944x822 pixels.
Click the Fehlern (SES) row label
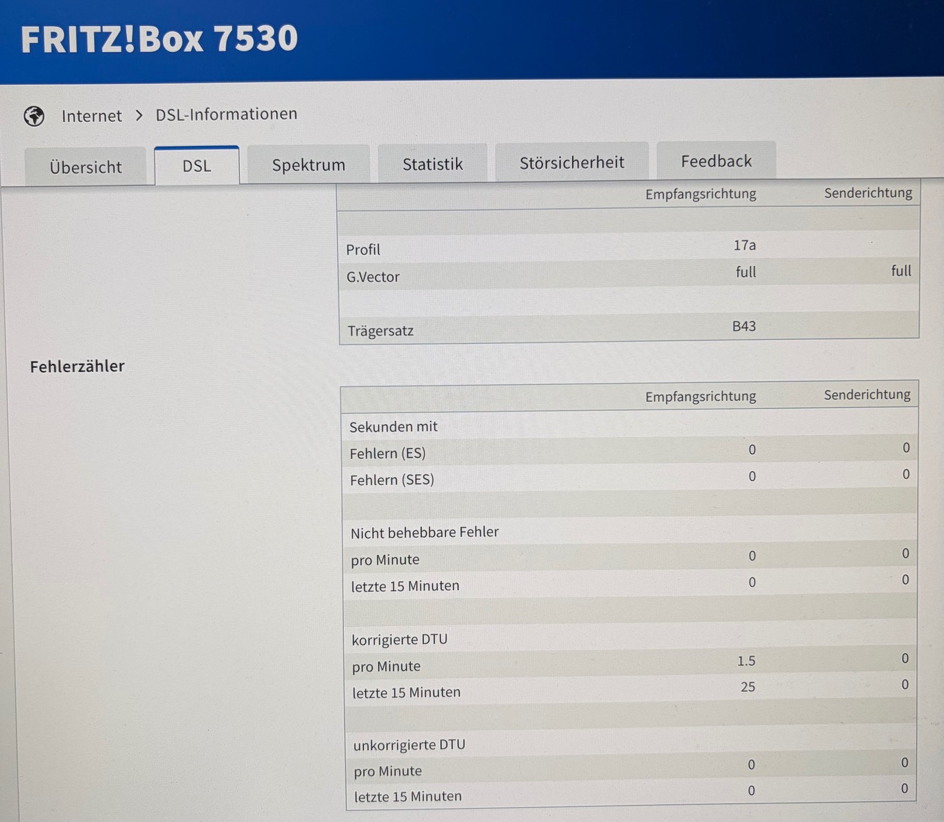[392, 480]
